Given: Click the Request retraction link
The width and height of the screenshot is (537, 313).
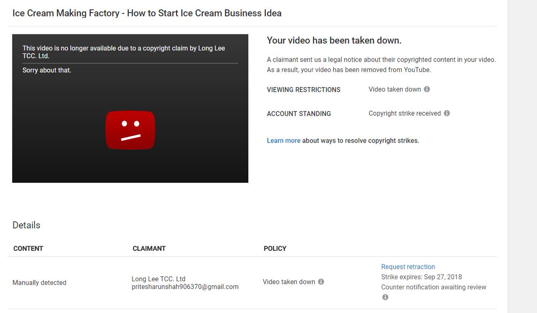Looking at the screenshot, I should pos(408,267).
